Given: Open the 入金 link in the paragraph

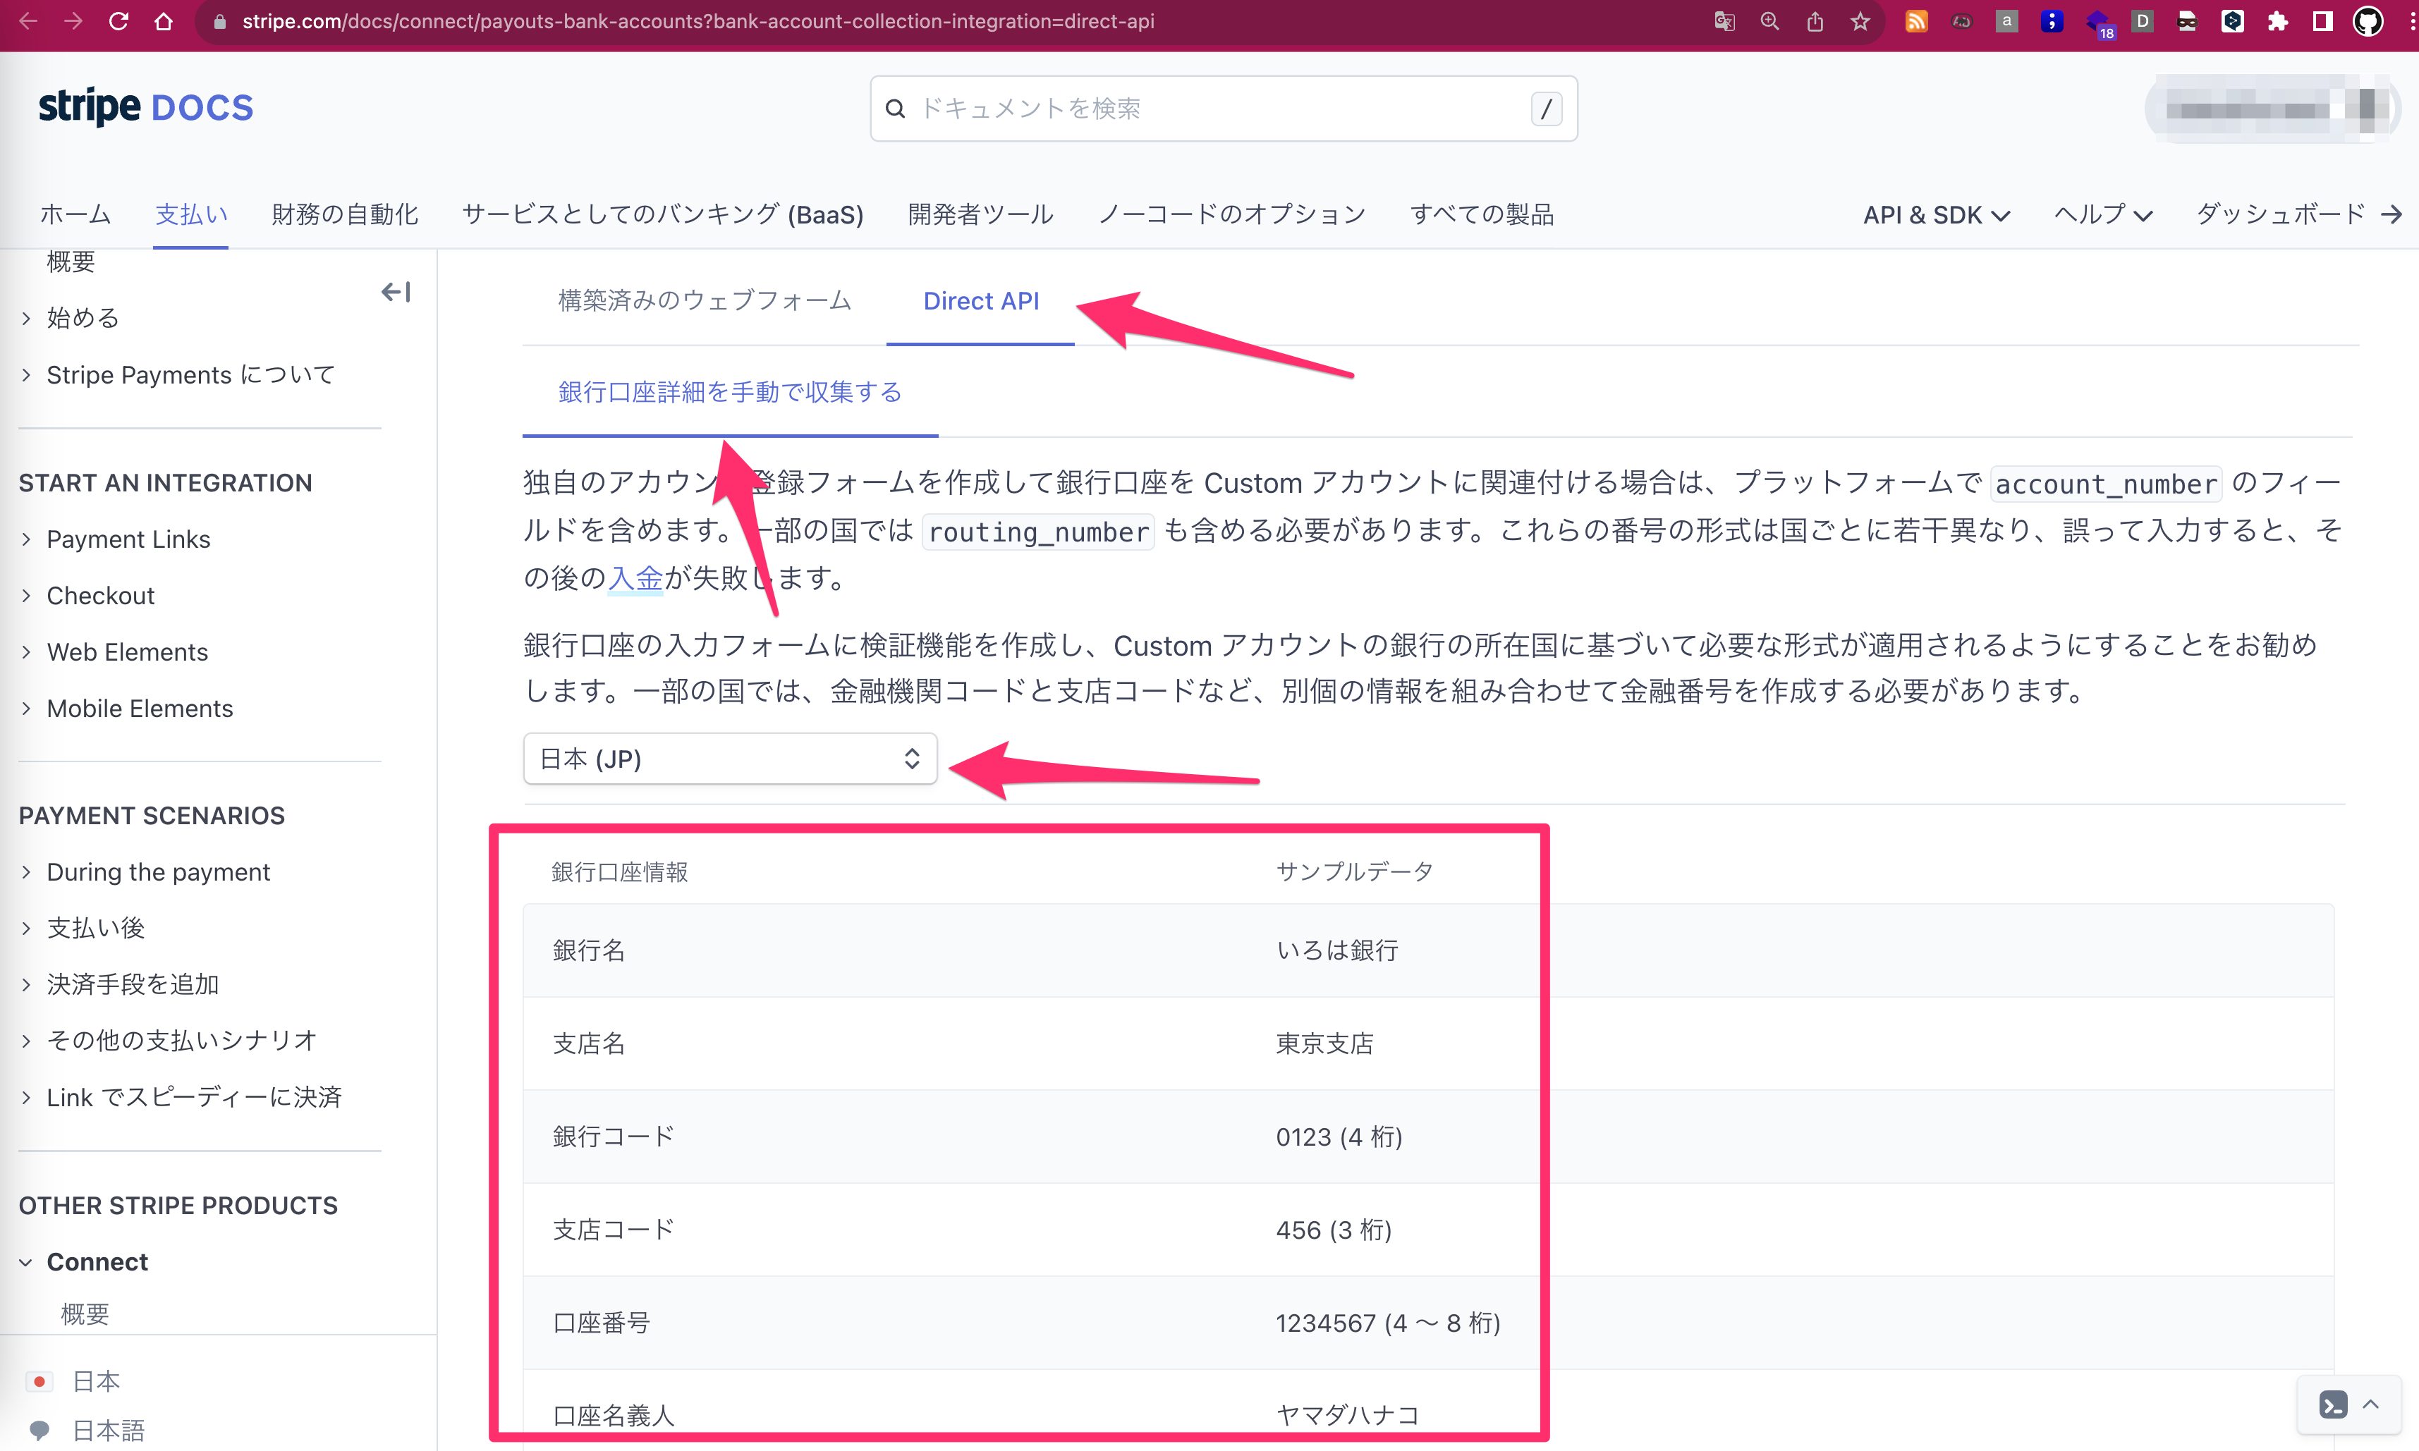Looking at the screenshot, I should pos(635,578).
